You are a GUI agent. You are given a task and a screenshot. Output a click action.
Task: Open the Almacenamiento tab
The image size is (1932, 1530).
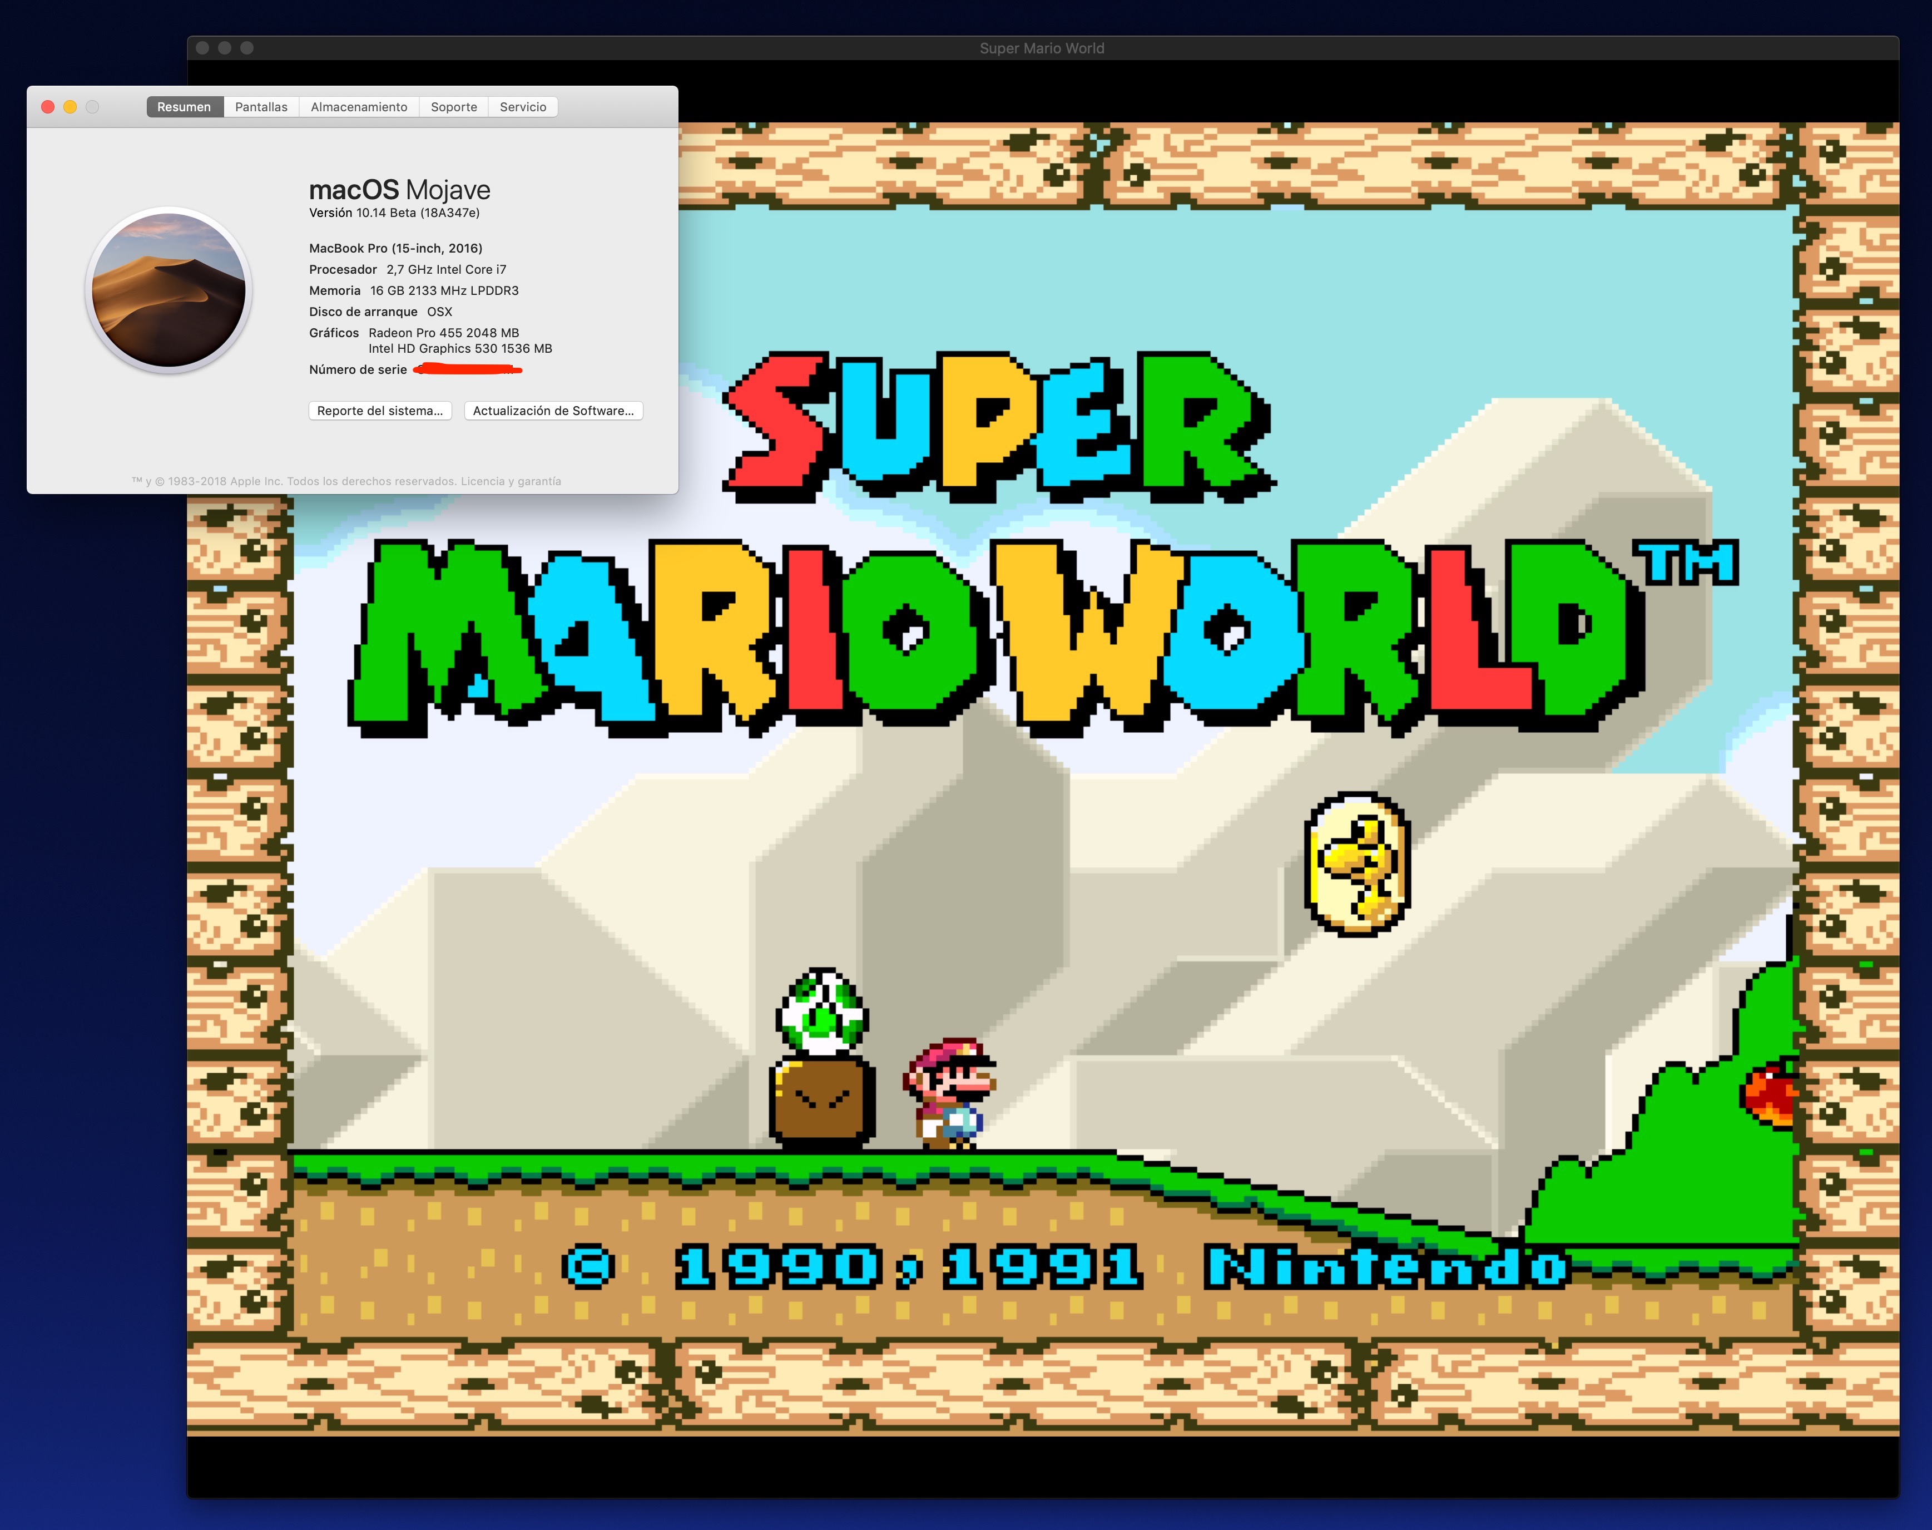(359, 107)
